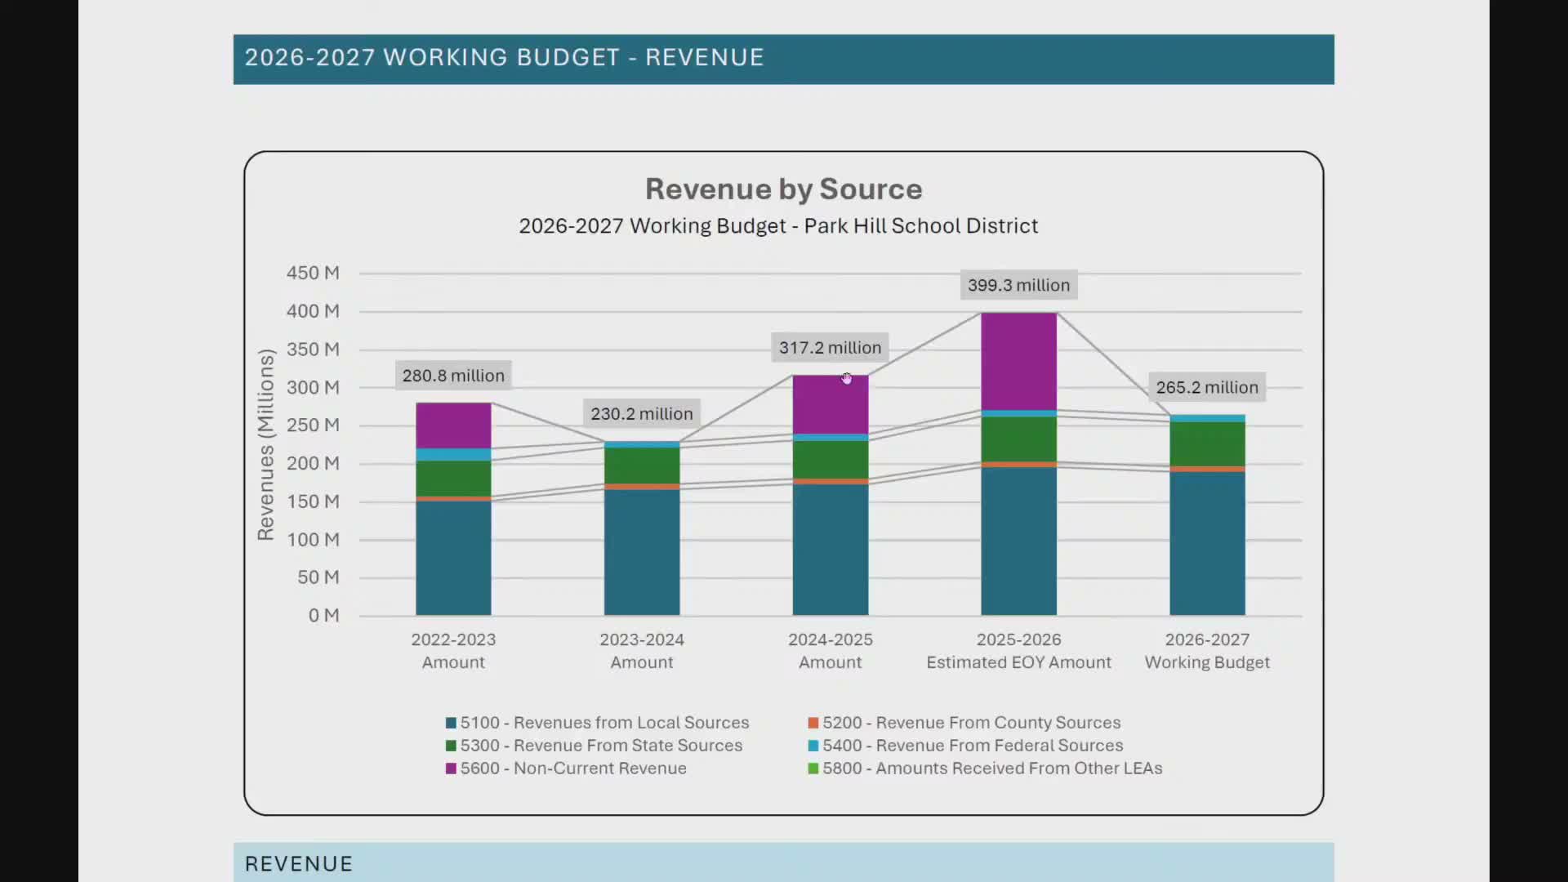
Task: Select the 2025-2026 Estimated EOY Amount label
Action: coord(1018,651)
